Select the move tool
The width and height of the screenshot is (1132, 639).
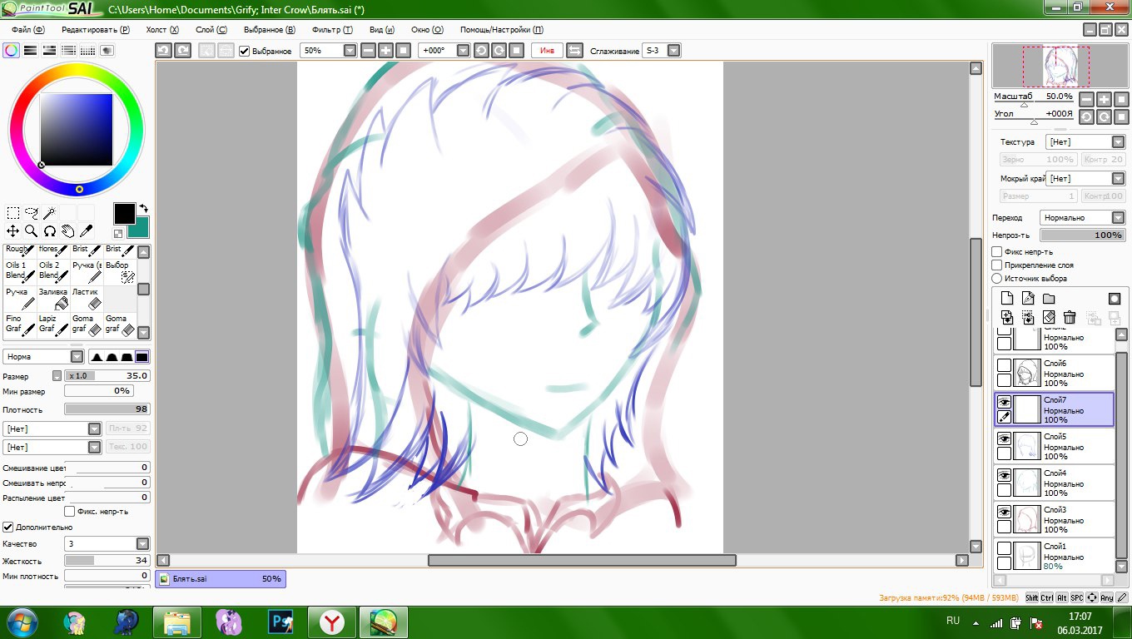(13, 231)
